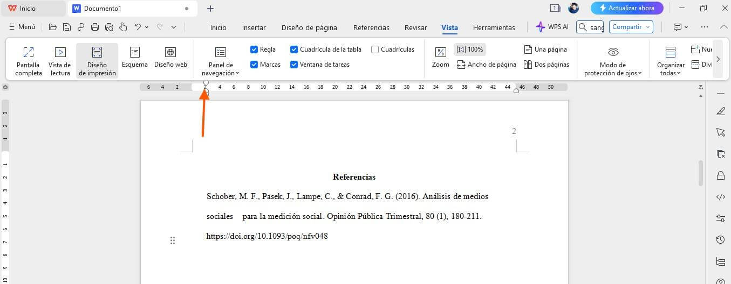
Task: Open the Referencias ribbon tab
Action: click(x=371, y=27)
